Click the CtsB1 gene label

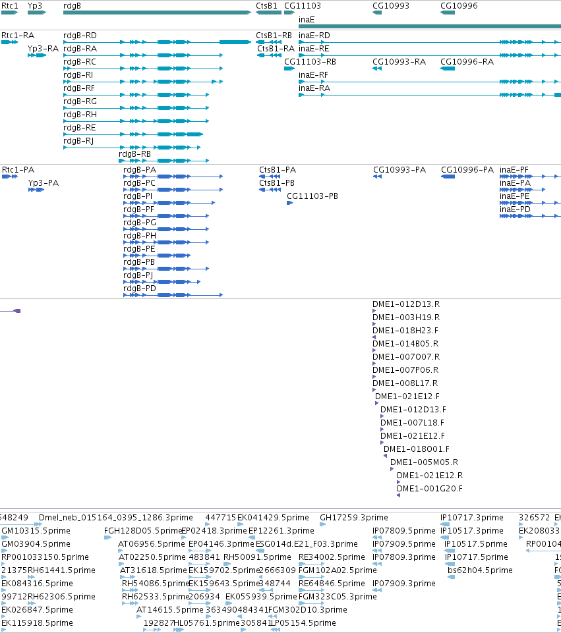point(266,6)
